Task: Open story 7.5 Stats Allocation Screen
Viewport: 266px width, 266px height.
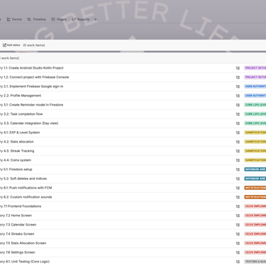Action: click(23, 243)
